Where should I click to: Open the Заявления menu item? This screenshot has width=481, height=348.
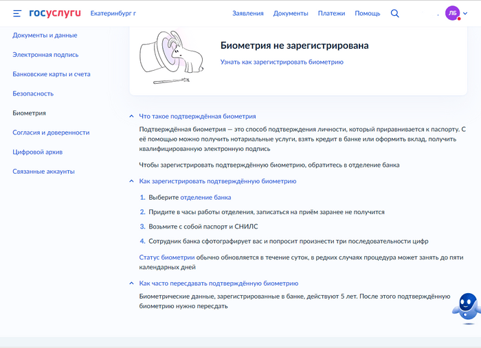coord(248,14)
